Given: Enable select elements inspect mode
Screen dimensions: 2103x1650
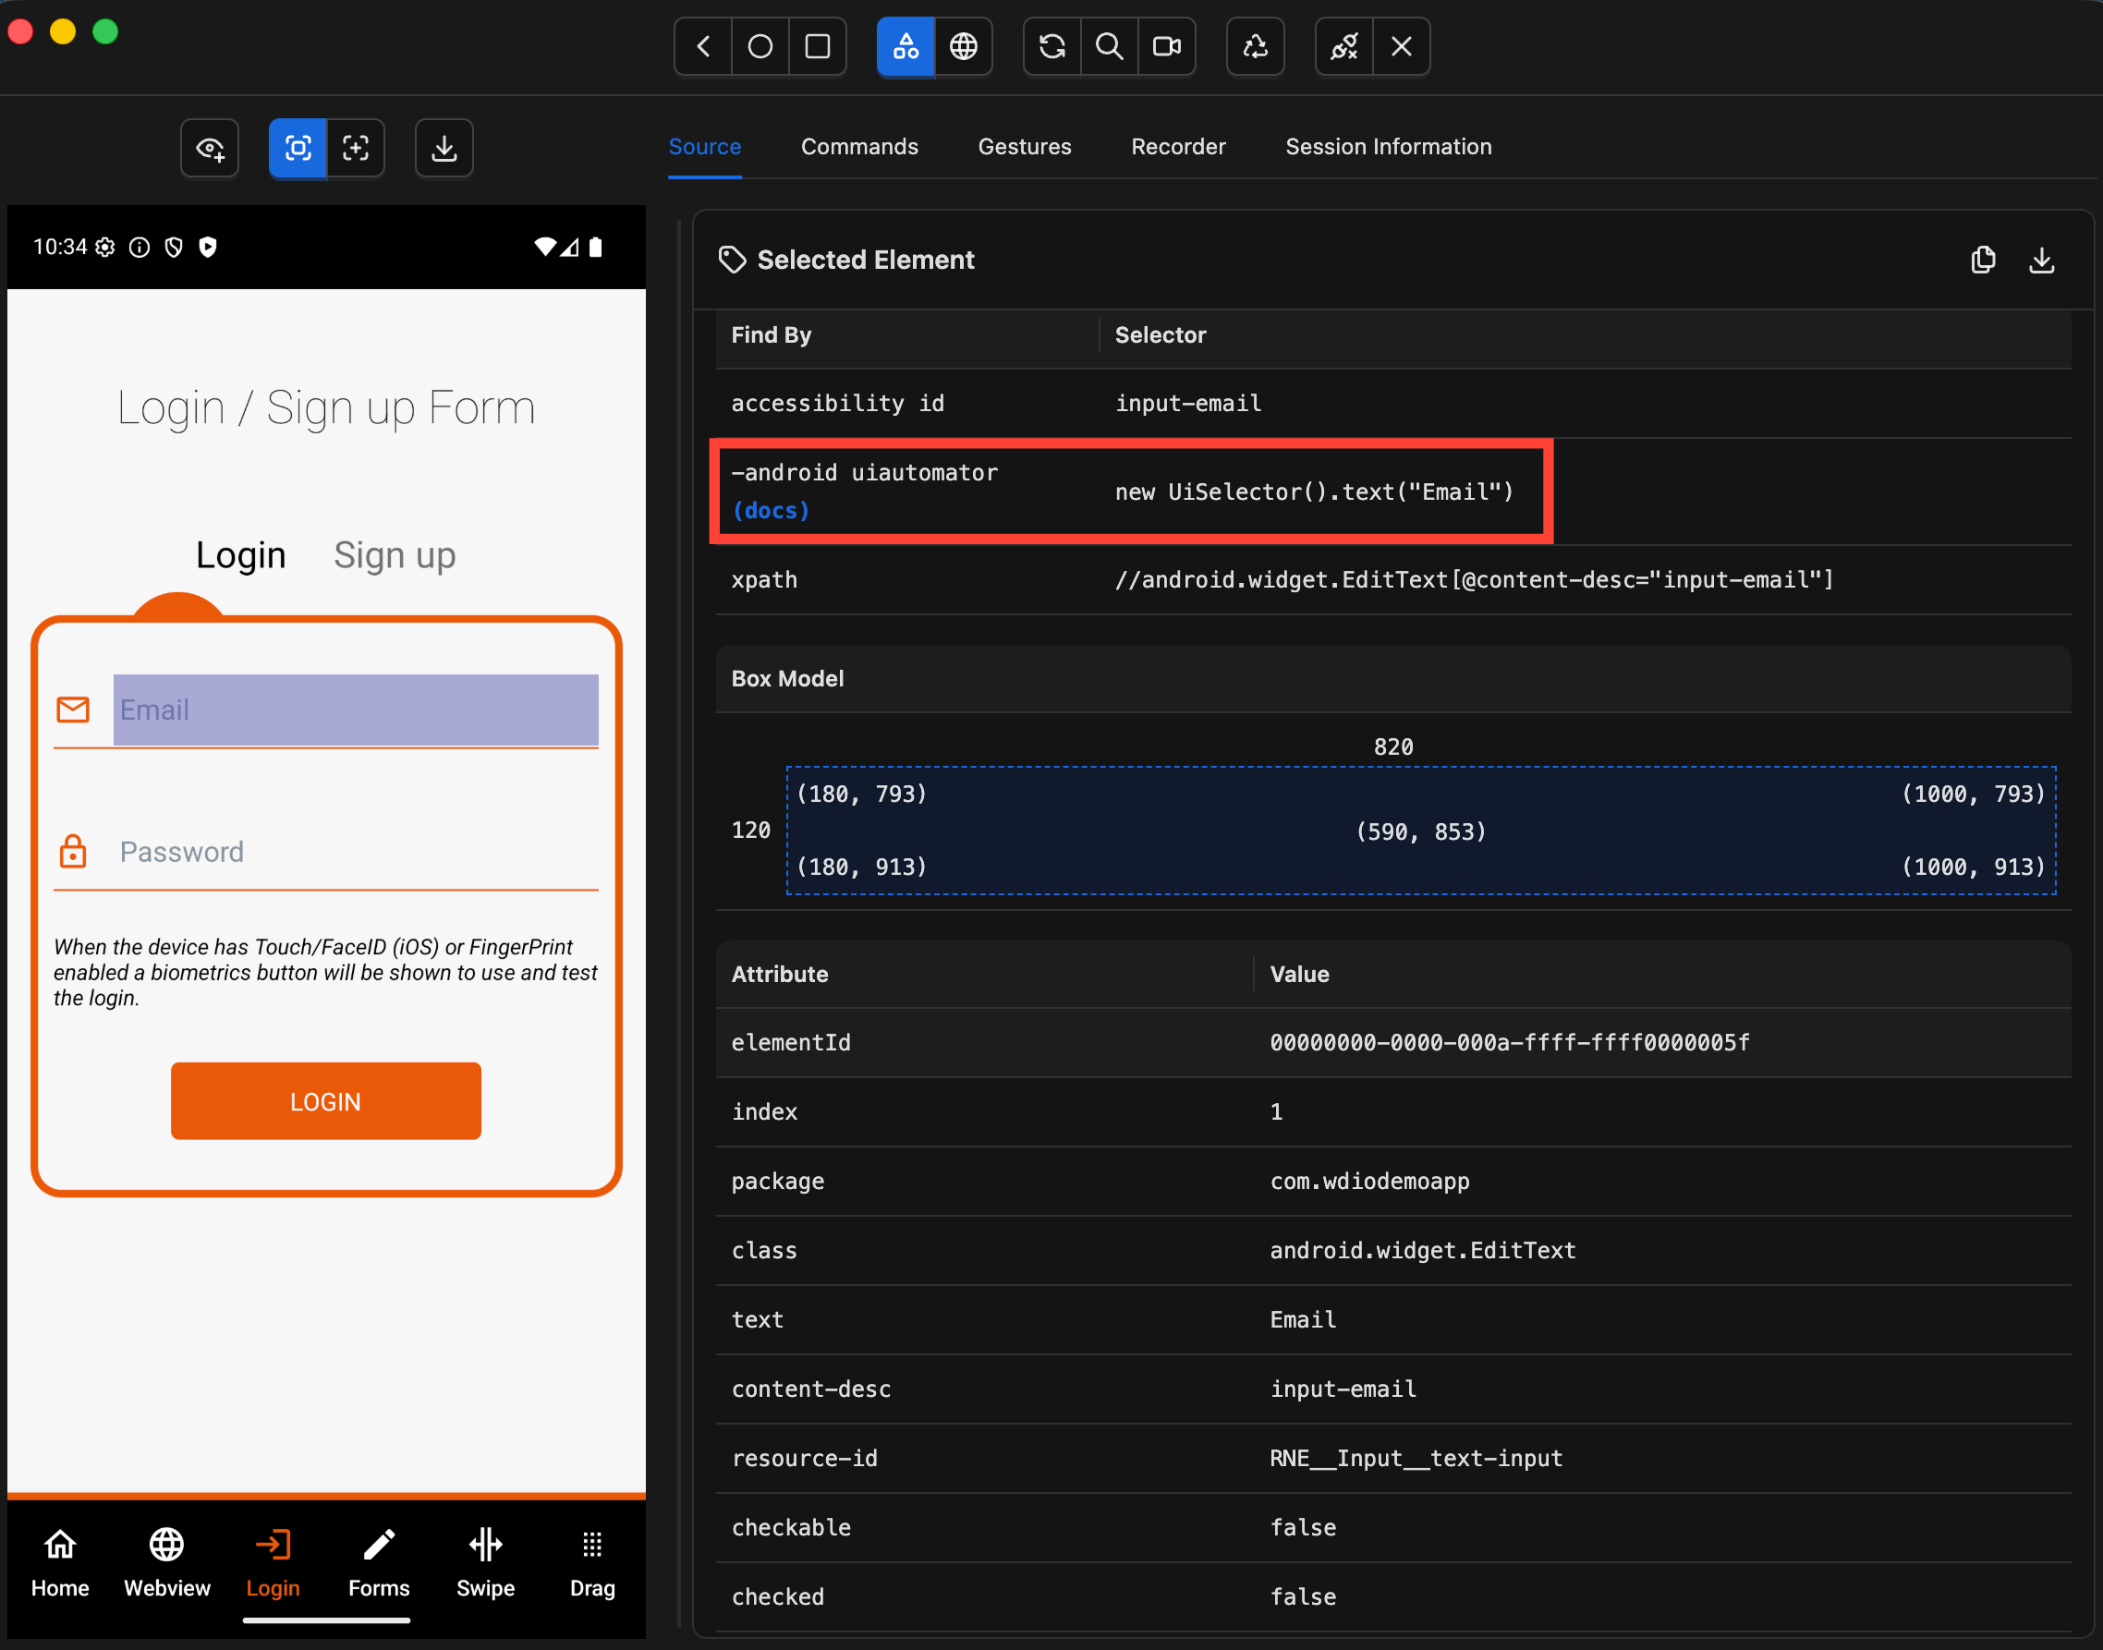Looking at the screenshot, I should coord(298,148).
